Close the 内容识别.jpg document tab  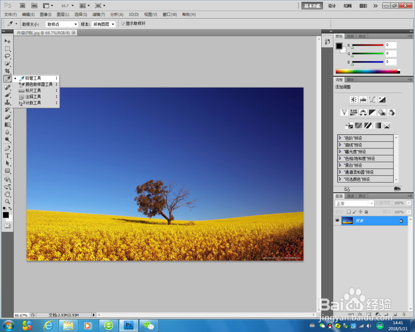point(73,33)
